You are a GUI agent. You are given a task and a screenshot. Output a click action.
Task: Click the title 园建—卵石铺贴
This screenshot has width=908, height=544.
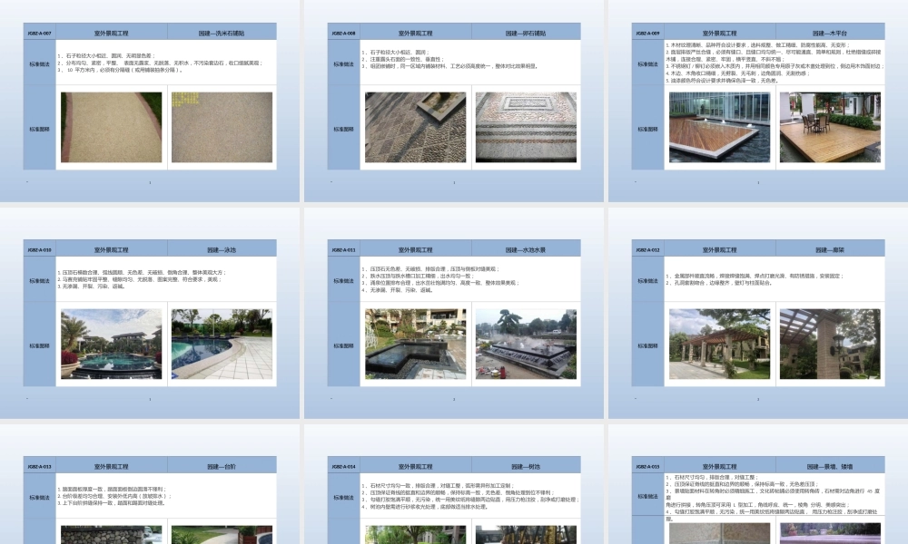[x=526, y=33]
